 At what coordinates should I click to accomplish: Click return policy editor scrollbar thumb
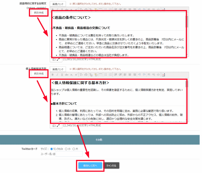click(x=187, y=22)
